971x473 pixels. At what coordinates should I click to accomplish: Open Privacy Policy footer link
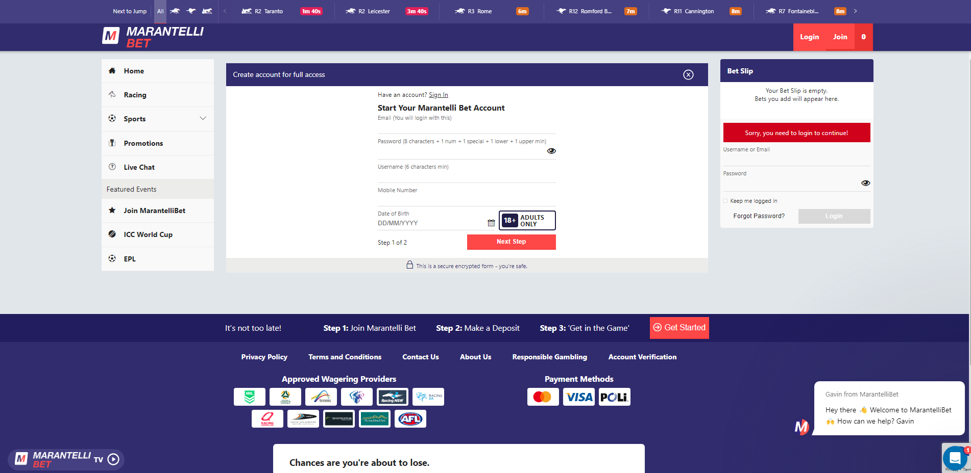point(264,357)
